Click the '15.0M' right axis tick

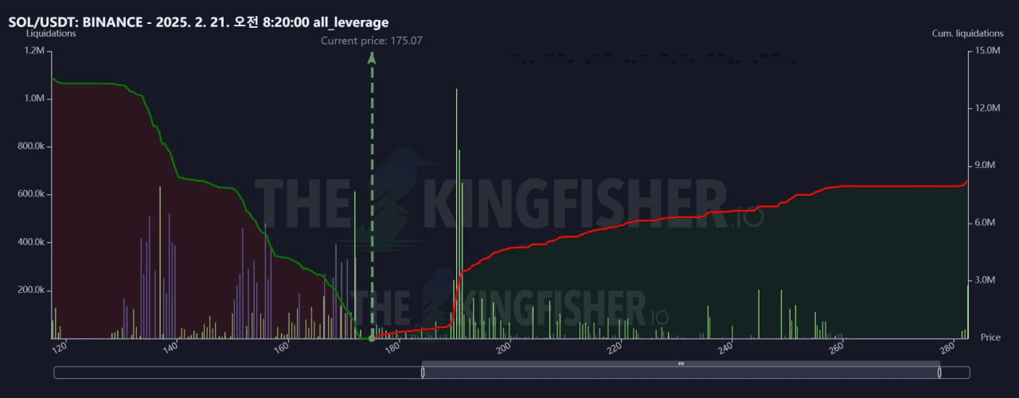[x=986, y=51]
